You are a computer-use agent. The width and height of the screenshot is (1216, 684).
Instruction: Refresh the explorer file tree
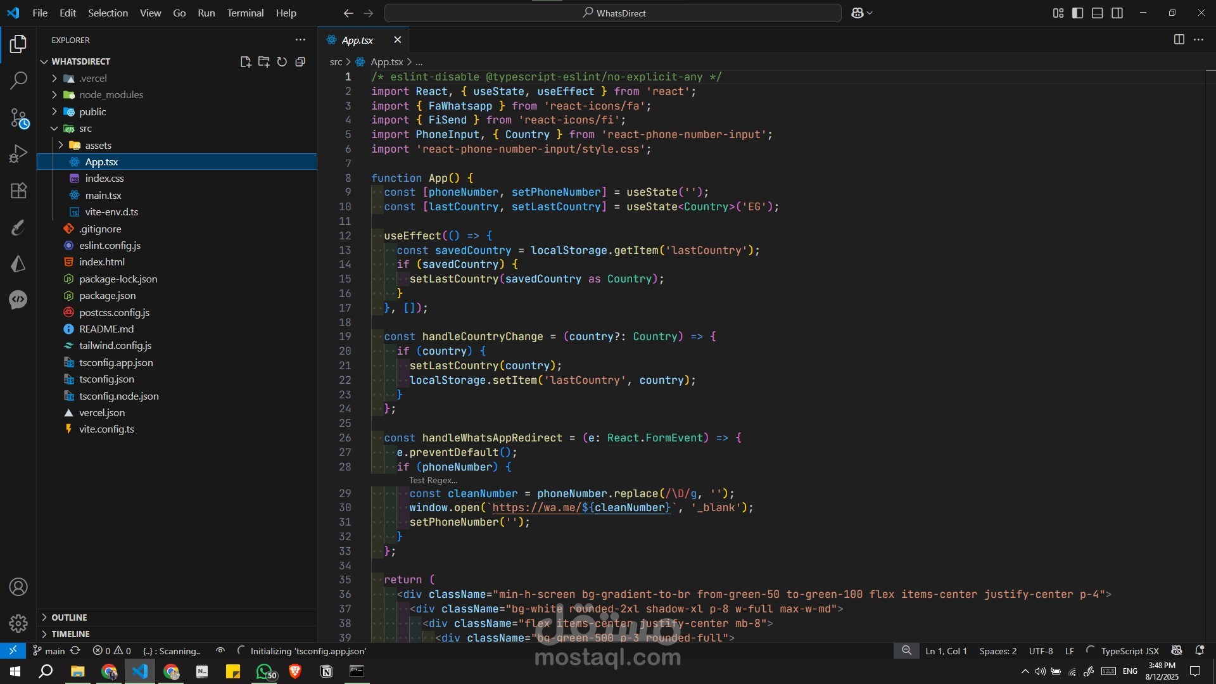point(282,61)
